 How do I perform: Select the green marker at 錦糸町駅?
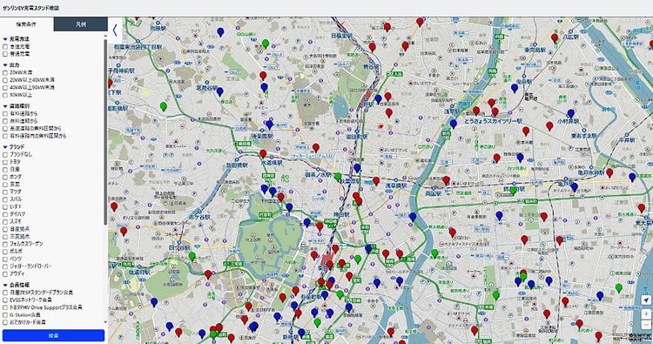pos(513,191)
